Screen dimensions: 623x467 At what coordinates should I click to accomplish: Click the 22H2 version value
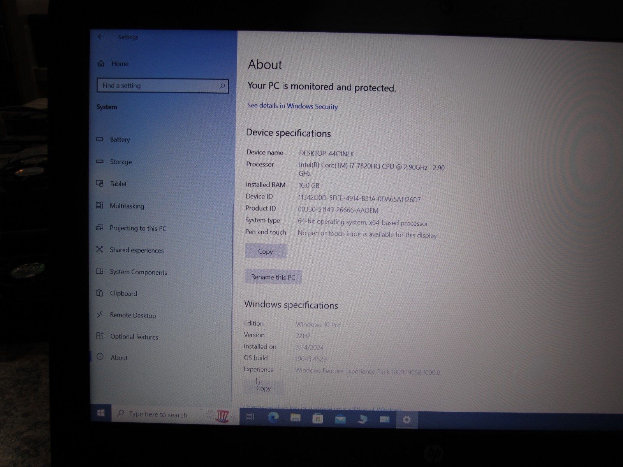(x=303, y=336)
